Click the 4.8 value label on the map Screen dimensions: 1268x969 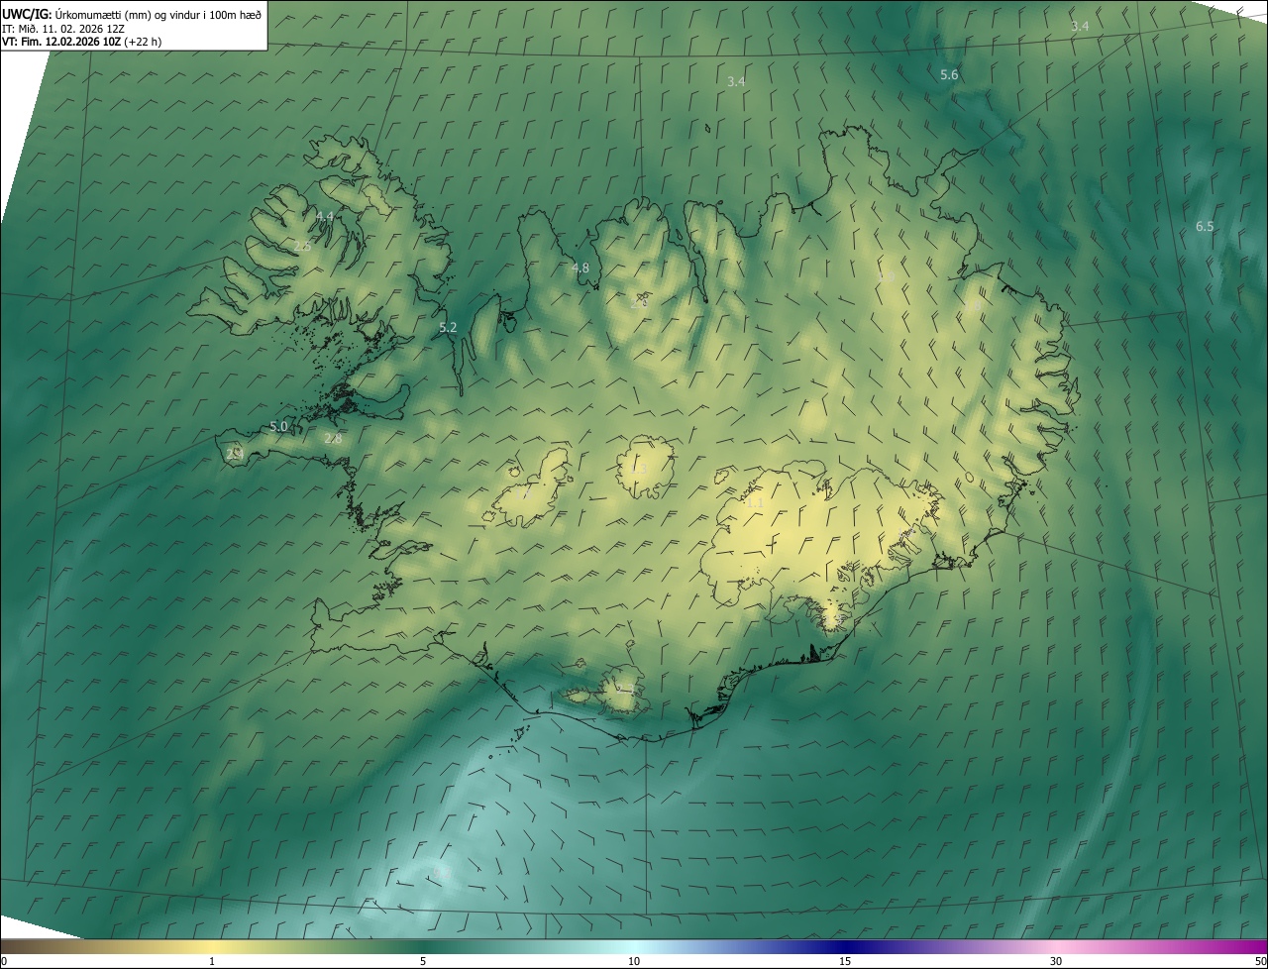581,269
